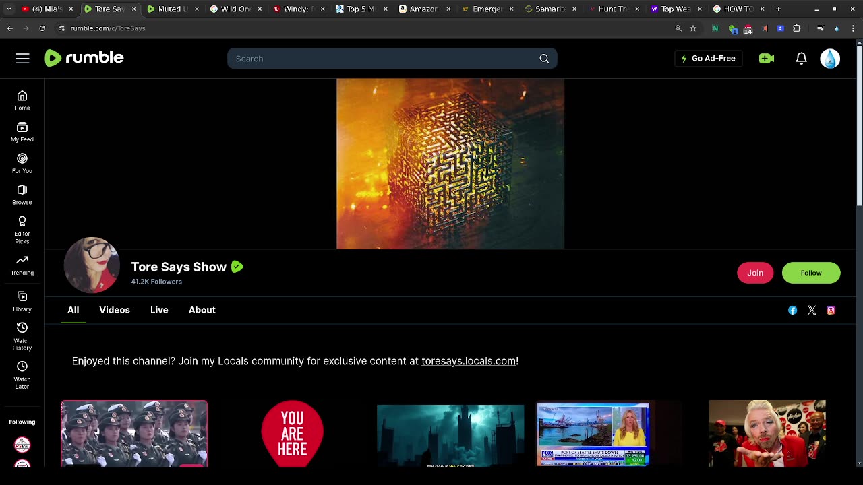The width and height of the screenshot is (863, 485).
Task: Click the search magnifier icon
Action: tap(544, 59)
